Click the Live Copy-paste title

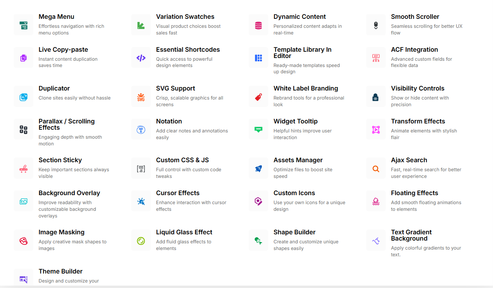point(63,50)
